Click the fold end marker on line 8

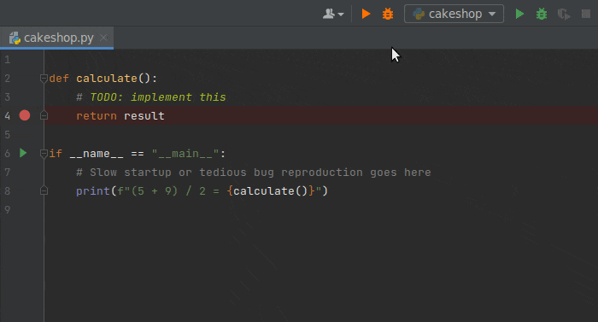click(x=44, y=190)
